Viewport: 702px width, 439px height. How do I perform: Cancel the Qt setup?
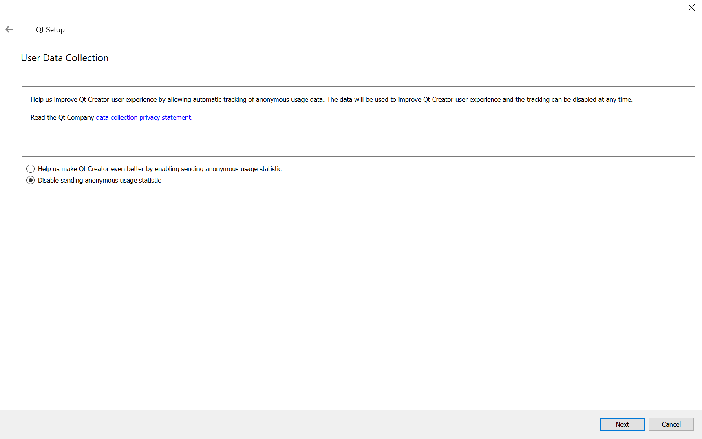671,424
